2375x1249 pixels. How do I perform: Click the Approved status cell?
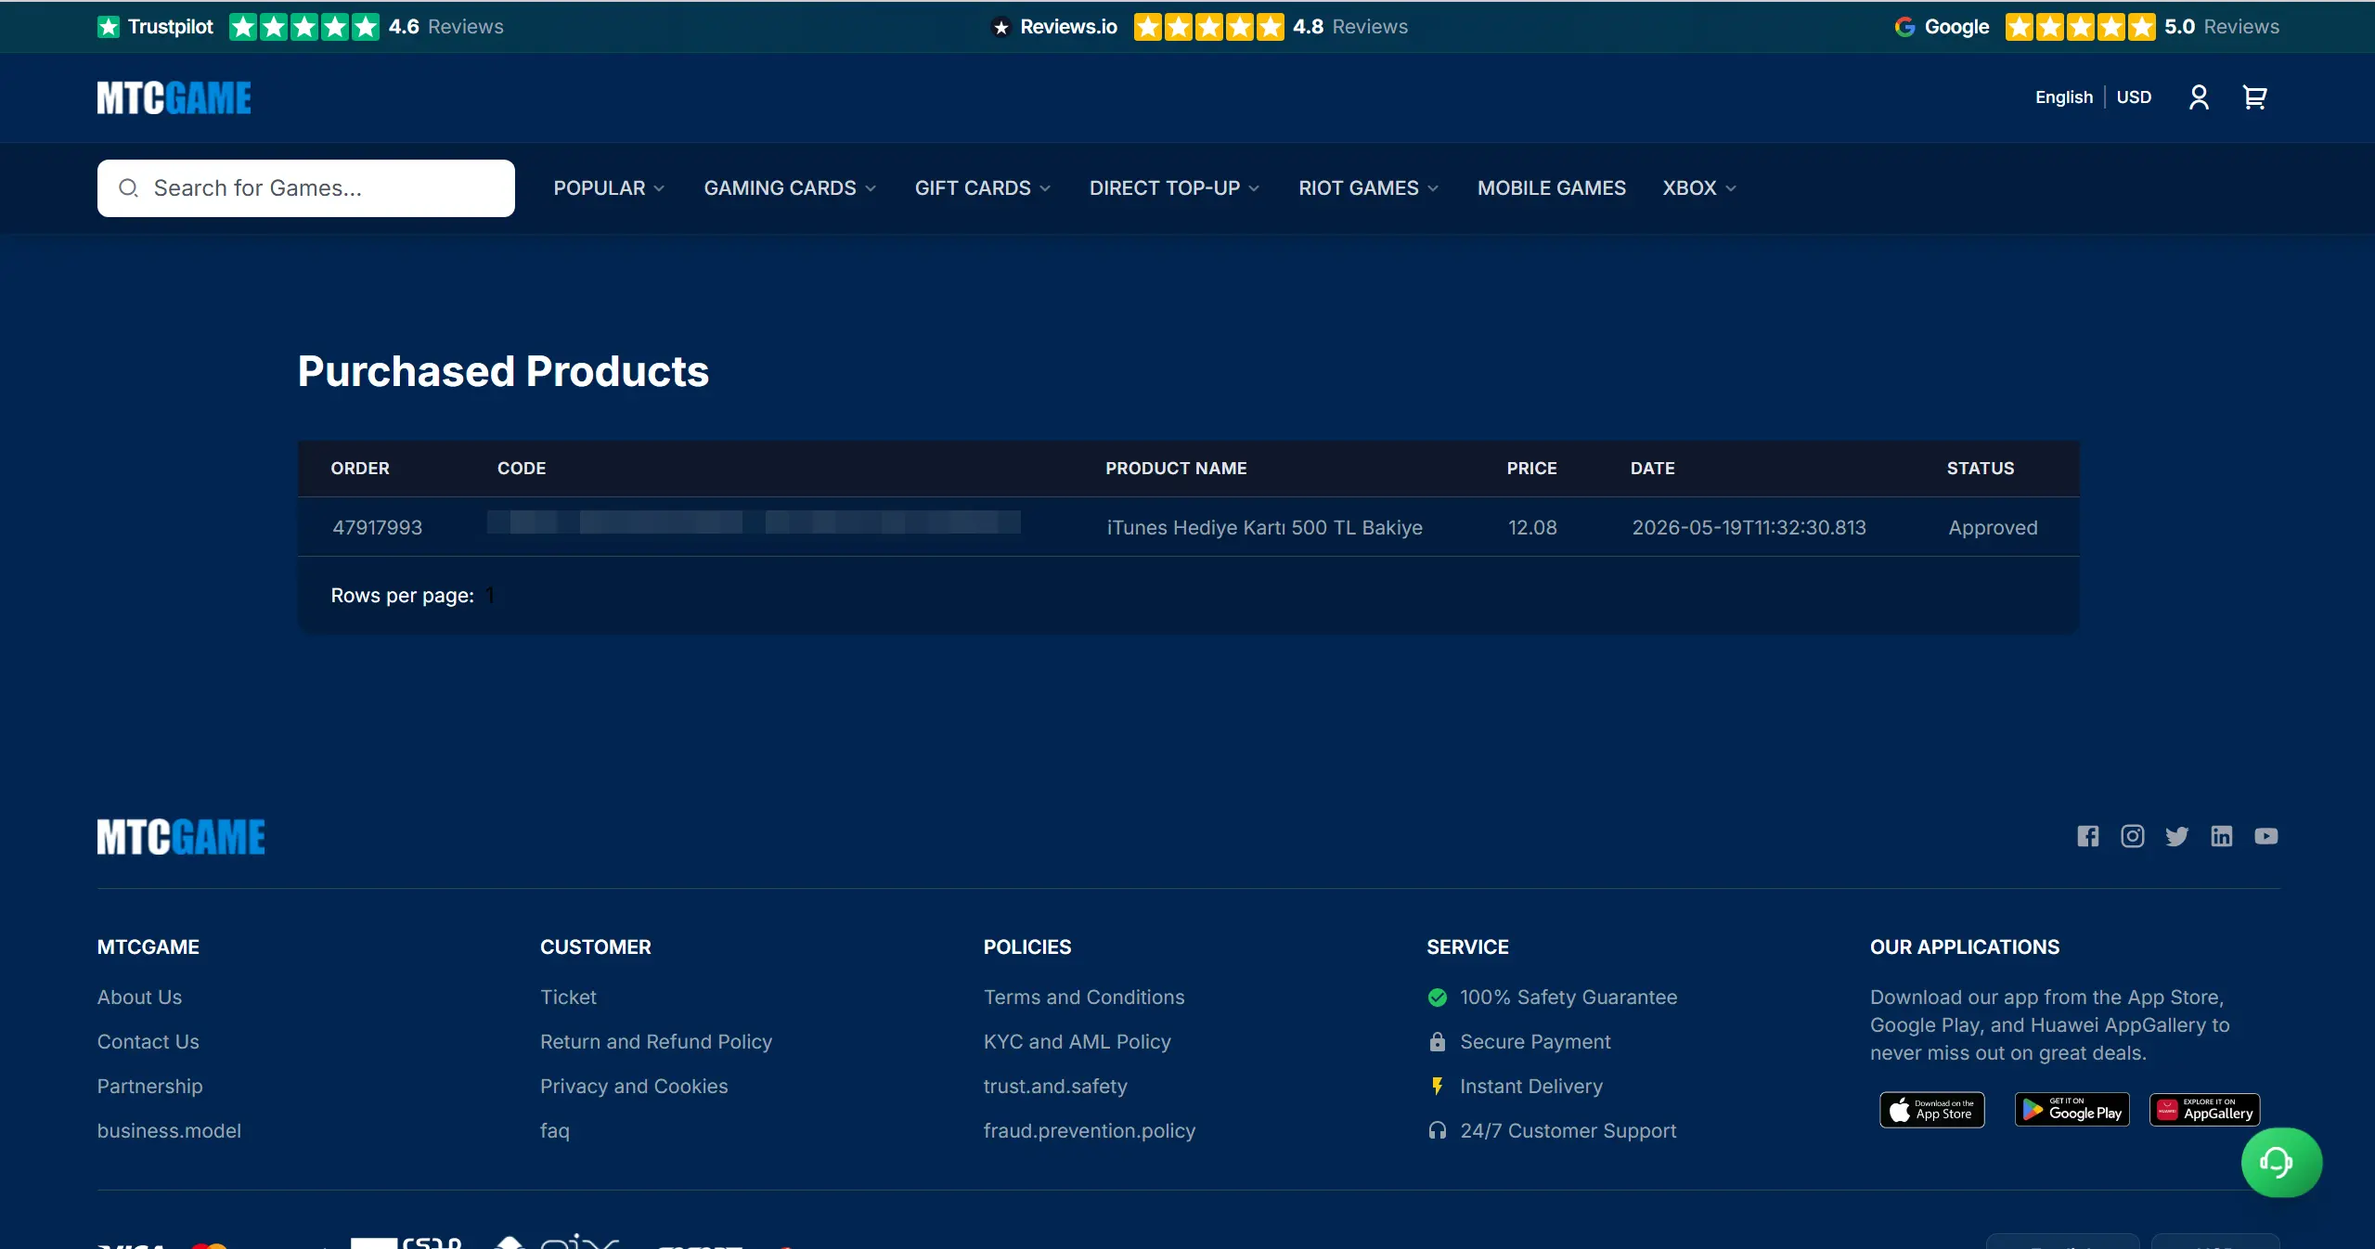pyautogui.click(x=1993, y=528)
